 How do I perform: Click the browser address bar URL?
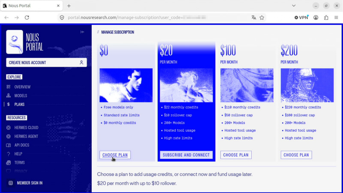tap(137, 18)
